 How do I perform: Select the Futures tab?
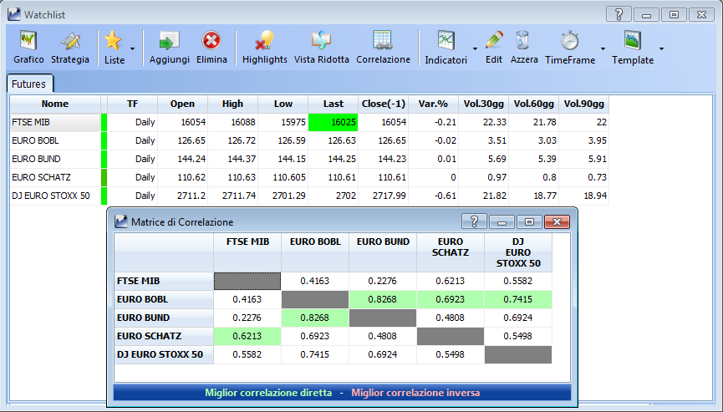pos(29,84)
